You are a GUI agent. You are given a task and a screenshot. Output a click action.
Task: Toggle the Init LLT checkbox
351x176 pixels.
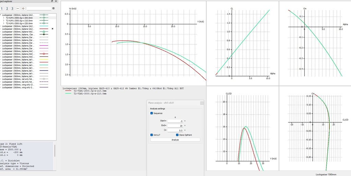[152, 135]
